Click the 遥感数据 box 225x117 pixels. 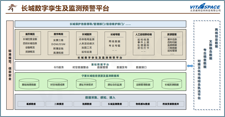point(31,104)
